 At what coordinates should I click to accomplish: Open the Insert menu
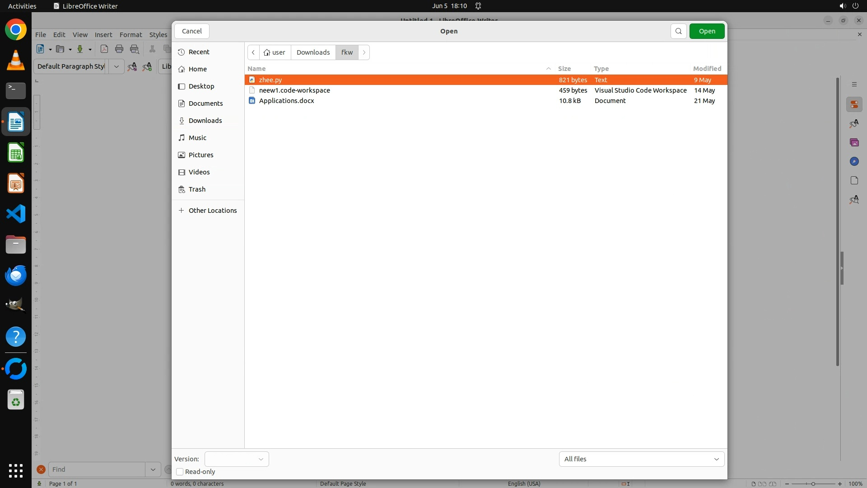pyautogui.click(x=103, y=35)
